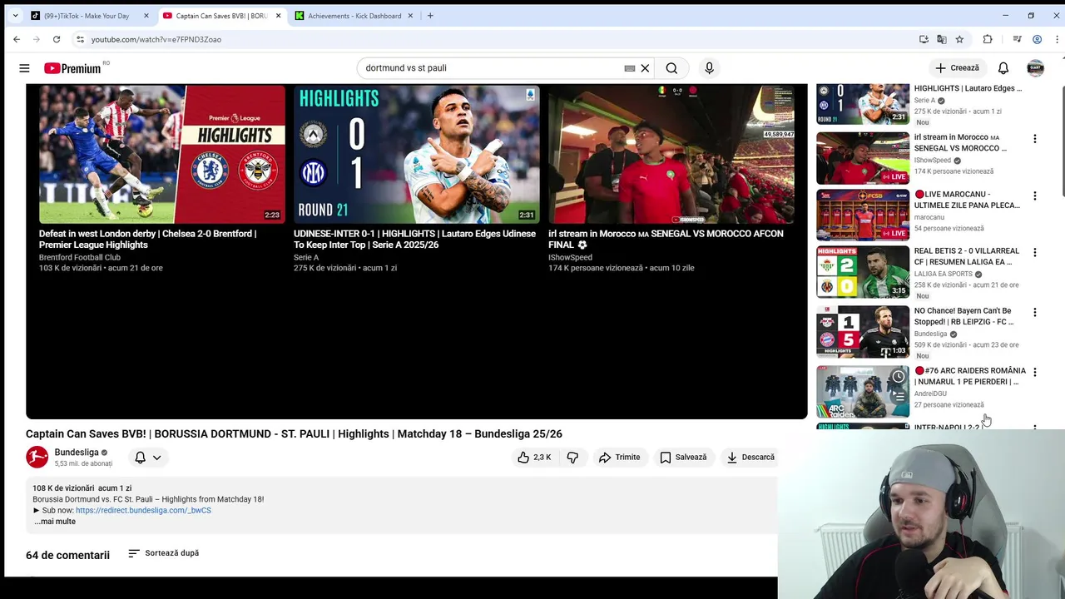Open media controls icon in toolbar
The image size is (1065, 599).
1017,39
